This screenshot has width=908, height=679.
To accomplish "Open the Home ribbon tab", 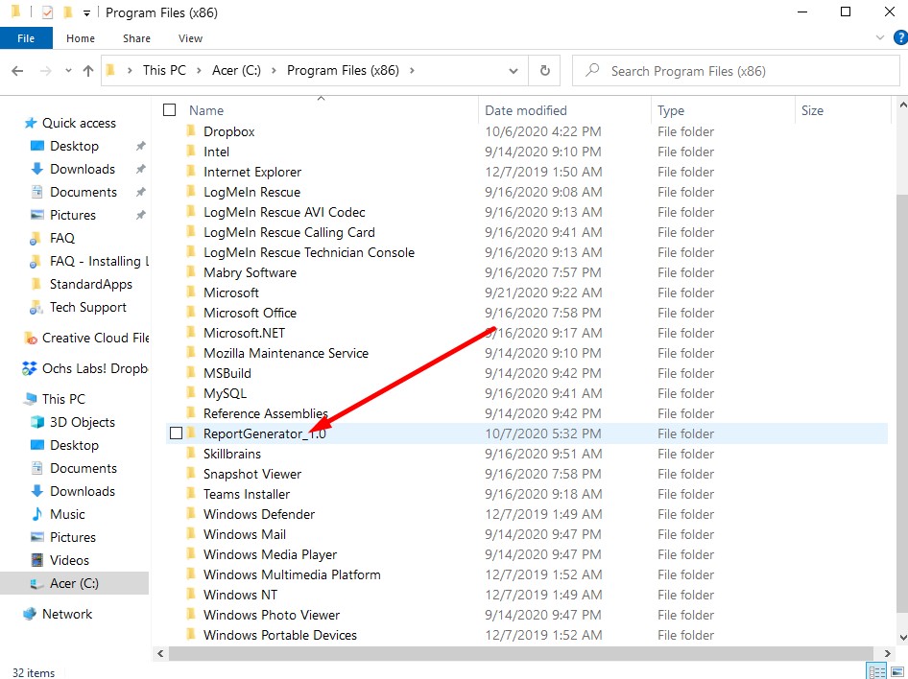I will click(x=81, y=38).
